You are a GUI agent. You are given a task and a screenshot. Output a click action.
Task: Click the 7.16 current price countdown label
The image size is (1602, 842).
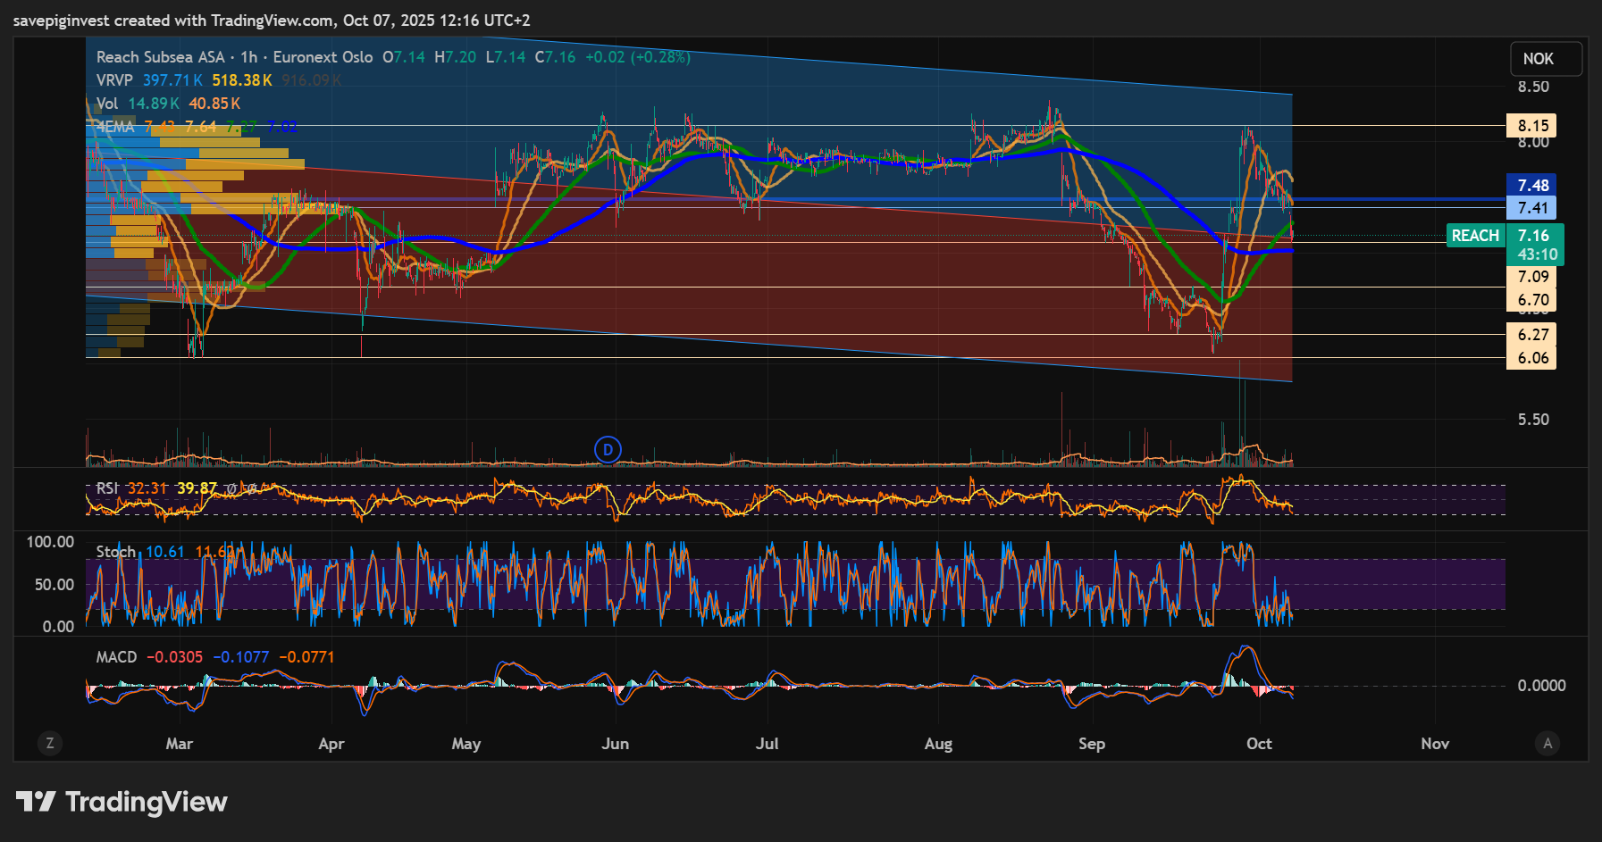click(1535, 245)
